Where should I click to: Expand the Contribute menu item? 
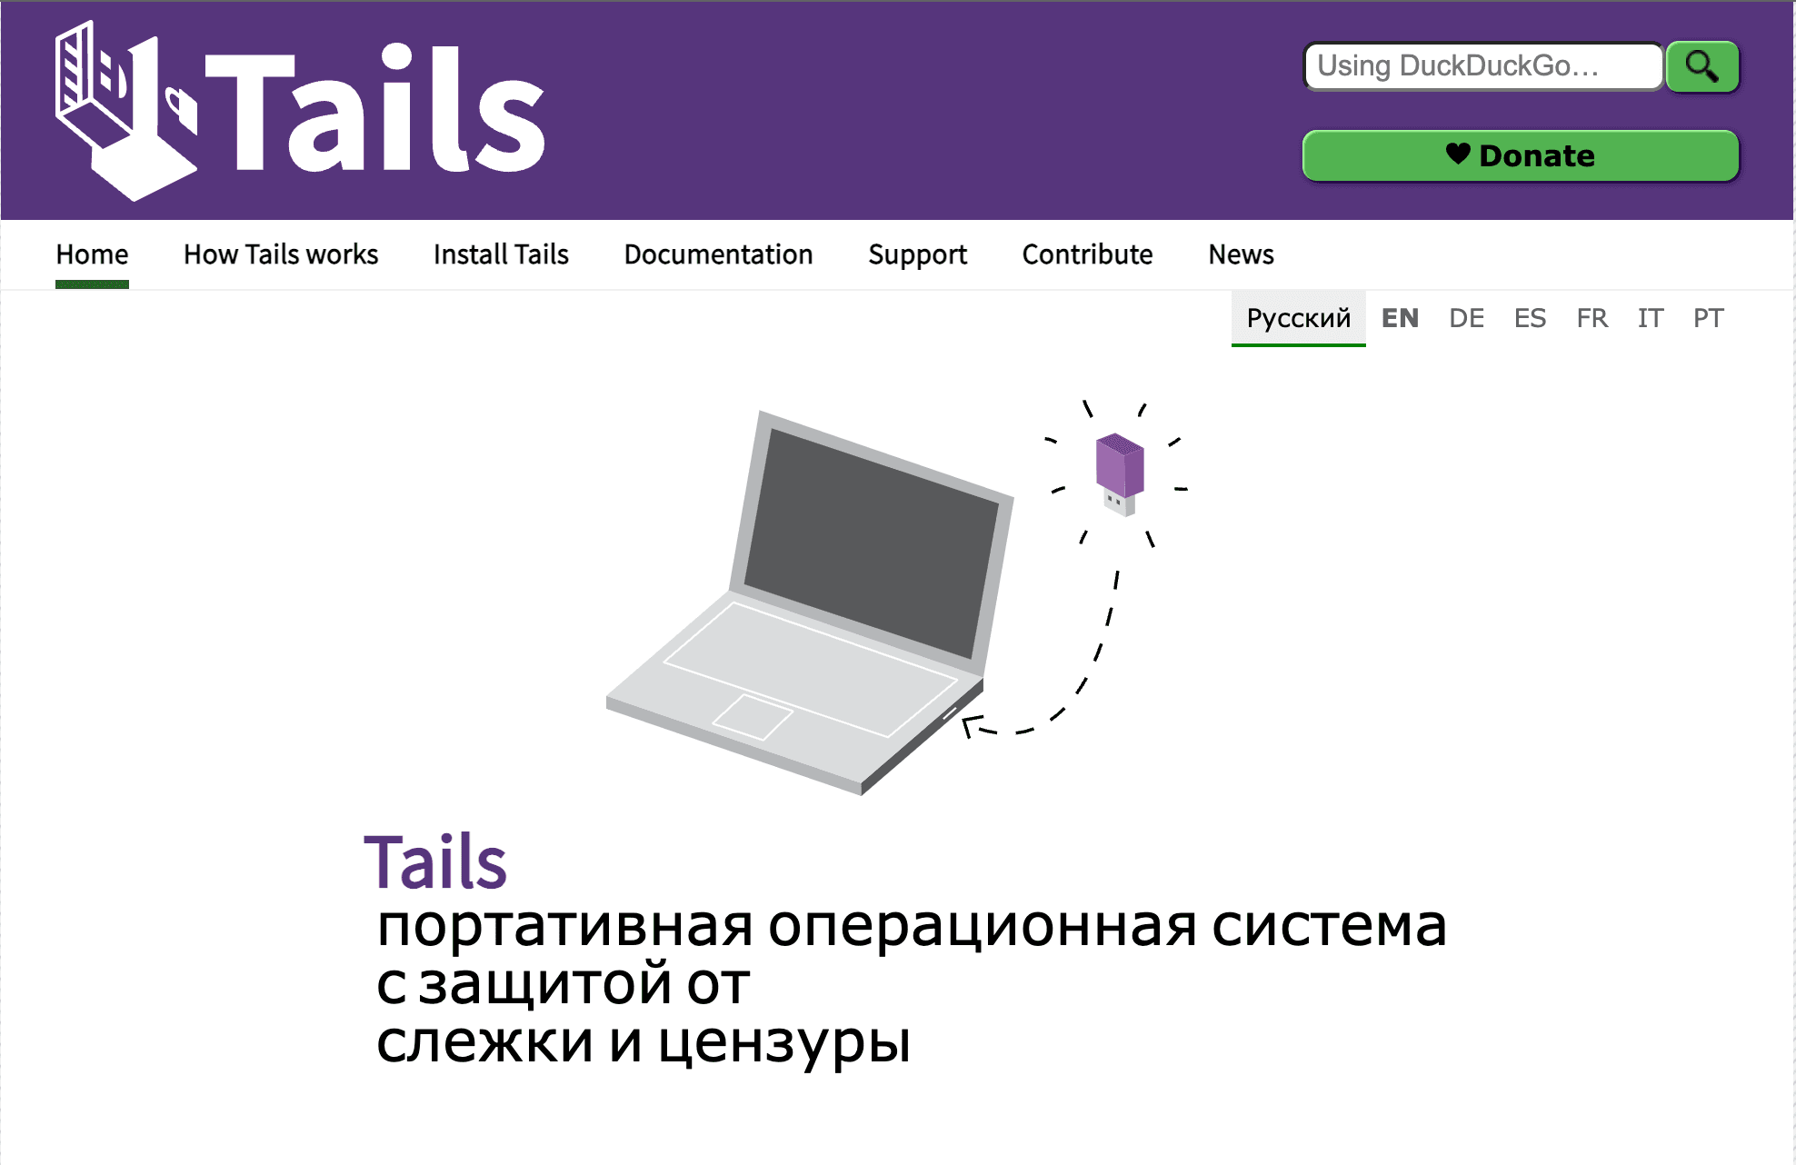[x=1089, y=254]
